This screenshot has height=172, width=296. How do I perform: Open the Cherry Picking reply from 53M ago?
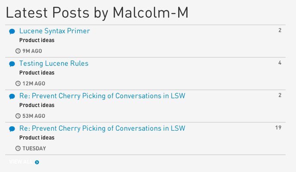[x=102, y=96]
